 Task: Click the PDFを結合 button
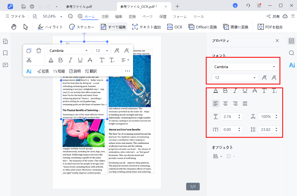pos(270,27)
